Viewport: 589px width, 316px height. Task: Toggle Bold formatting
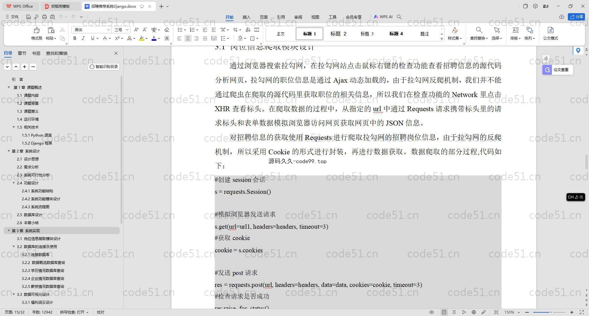pos(75,38)
